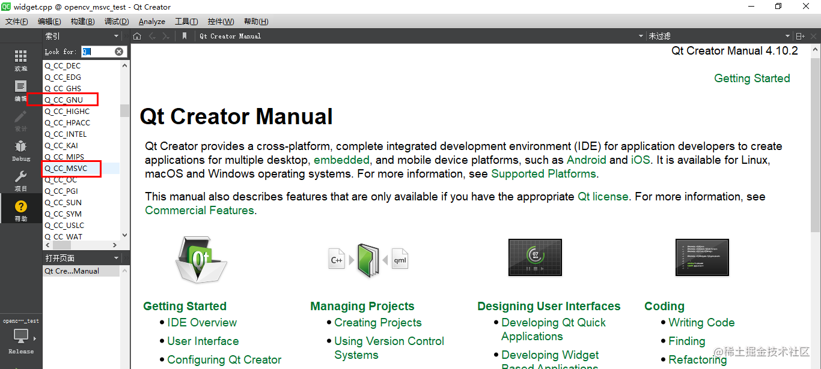Open the 未过滤 filter dropdown

click(x=719, y=36)
